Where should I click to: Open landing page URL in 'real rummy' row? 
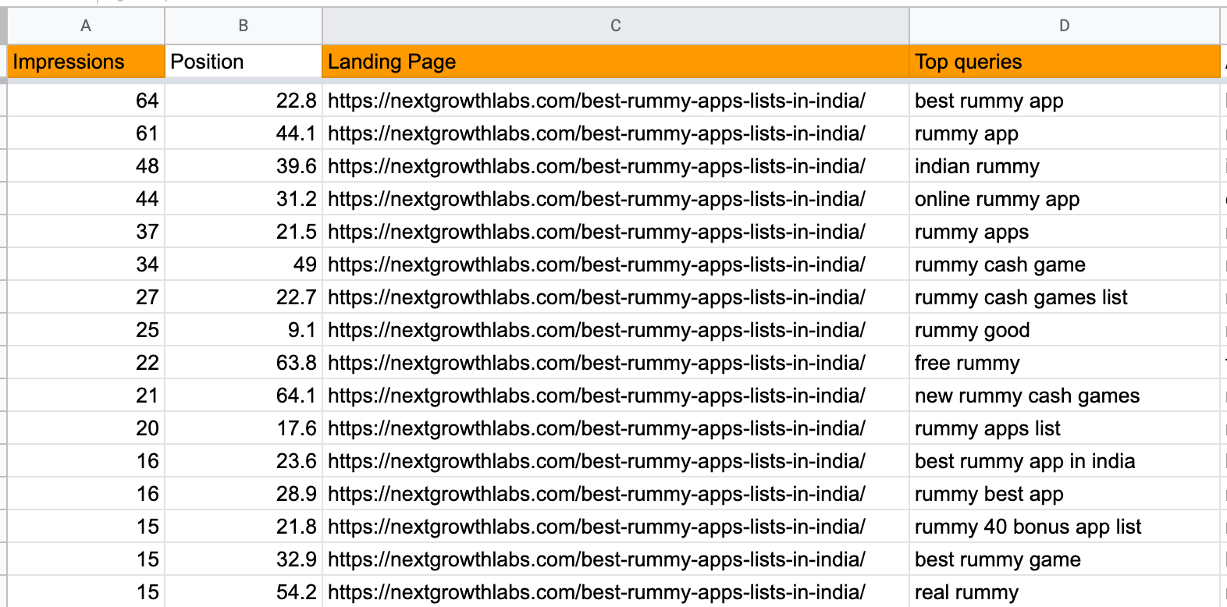click(596, 592)
